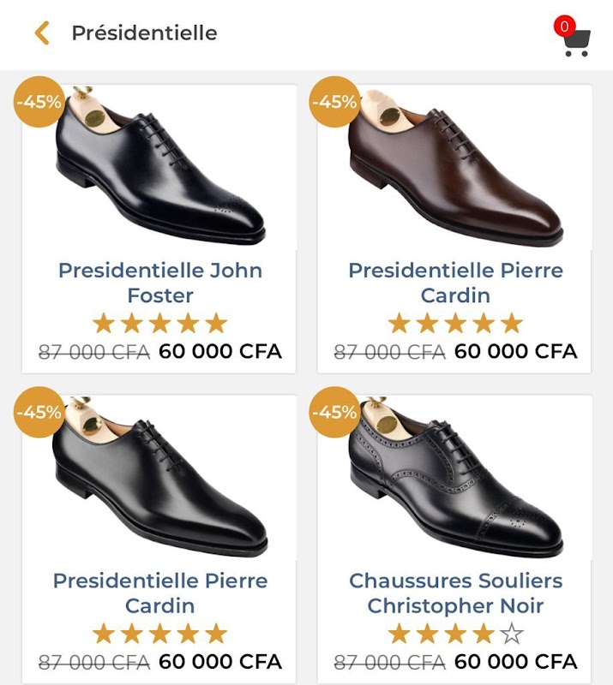The height and width of the screenshot is (685, 613).
Task: Open the shopping cart
Action: tap(577, 41)
